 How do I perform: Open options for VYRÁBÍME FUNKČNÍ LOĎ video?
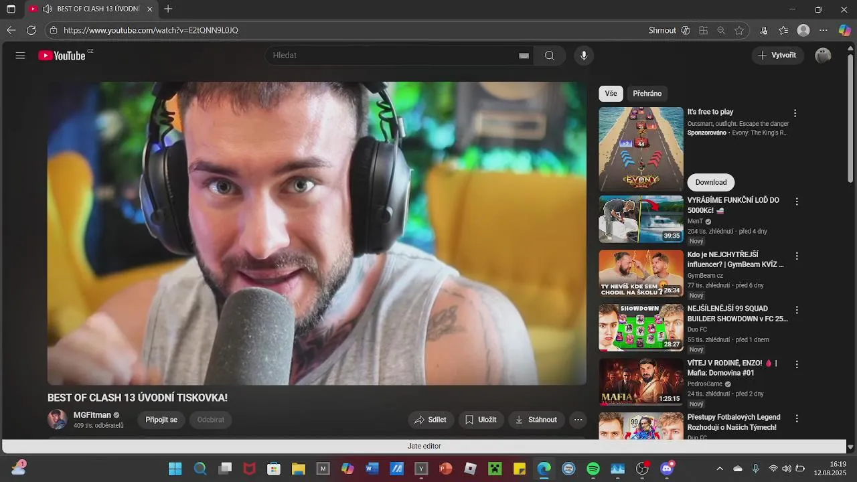tap(797, 202)
